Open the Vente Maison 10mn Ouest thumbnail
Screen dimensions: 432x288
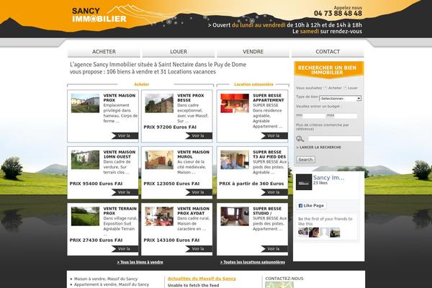85,160
